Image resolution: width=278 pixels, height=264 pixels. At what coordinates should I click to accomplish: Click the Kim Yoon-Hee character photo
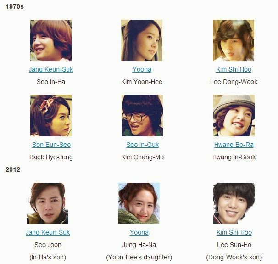pyautogui.click(x=142, y=40)
